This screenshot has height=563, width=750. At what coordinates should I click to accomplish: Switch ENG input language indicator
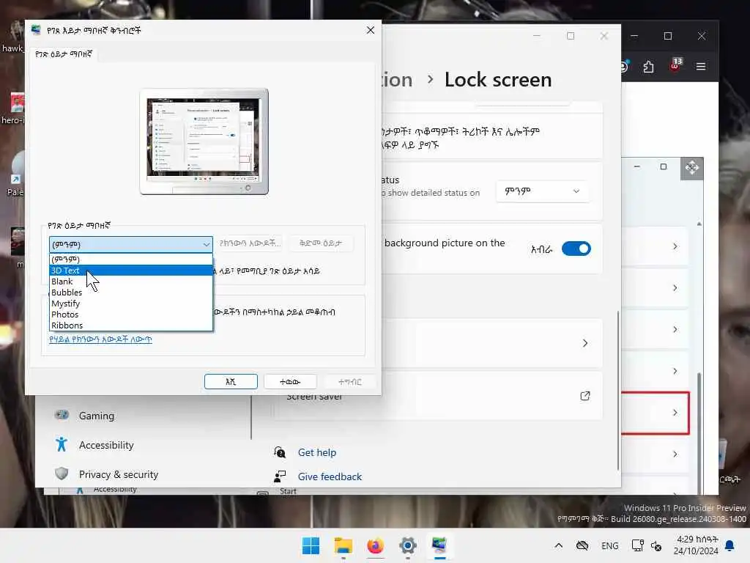point(610,545)
